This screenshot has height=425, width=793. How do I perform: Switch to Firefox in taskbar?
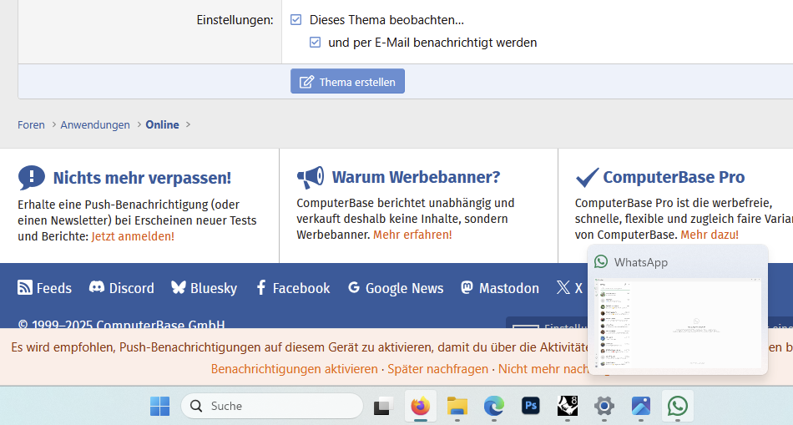[420, 406]
